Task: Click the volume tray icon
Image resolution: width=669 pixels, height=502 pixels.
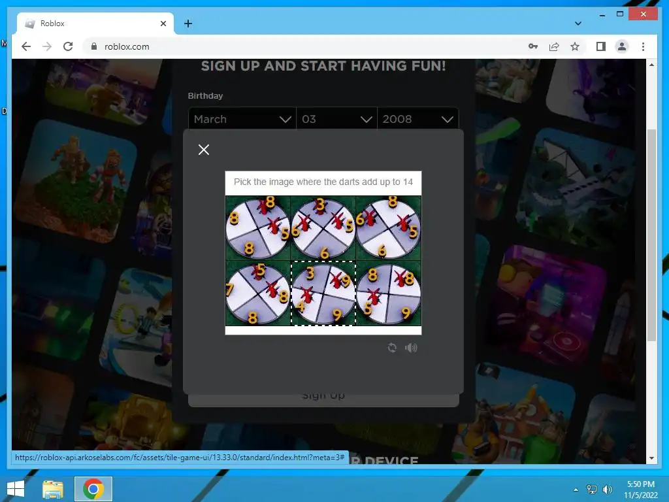Action: point(607,490)
